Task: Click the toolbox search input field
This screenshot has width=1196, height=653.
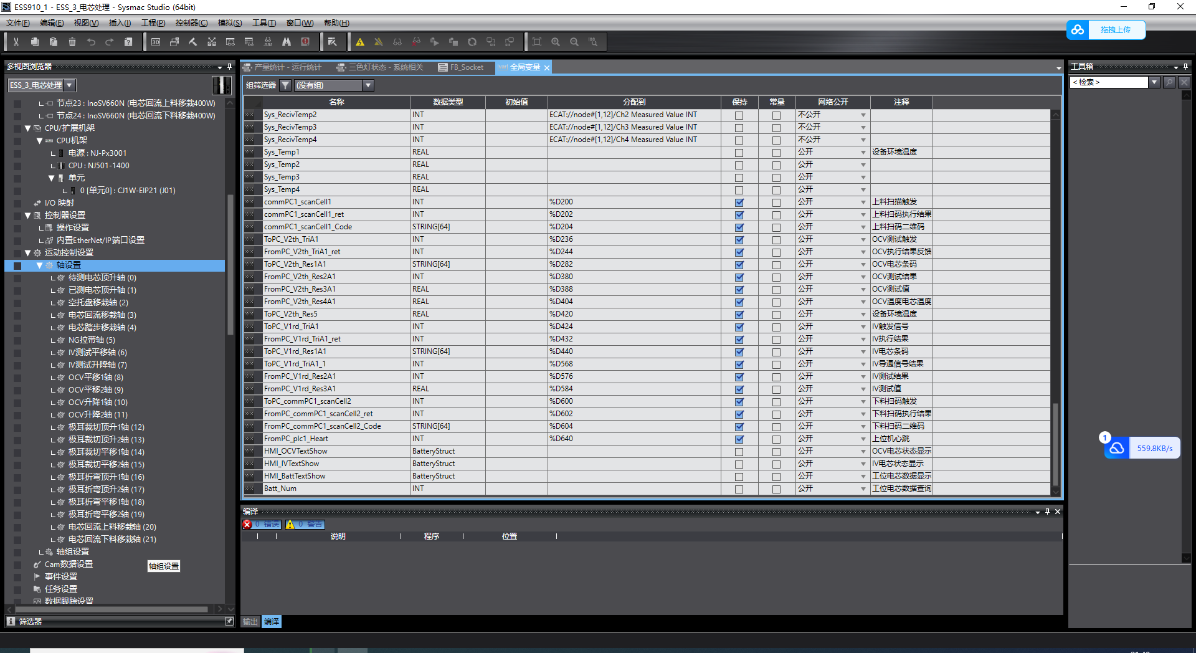Action: coord(1109,82)
